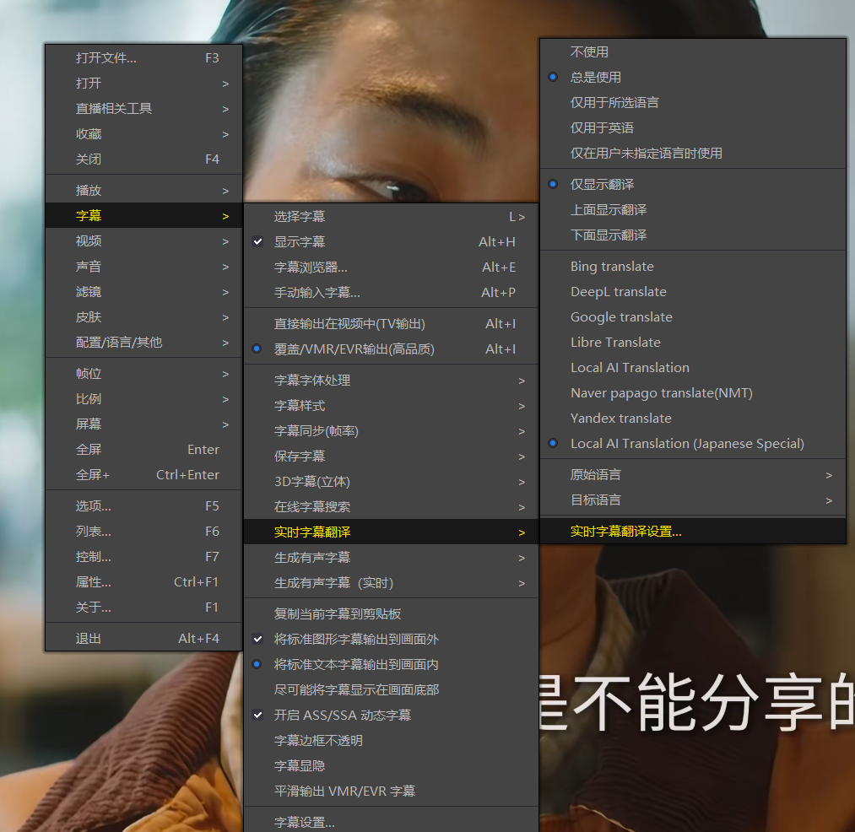Open 字幕同步(帧率) submenu
855x832 pixels.
(x=391, y=430)
